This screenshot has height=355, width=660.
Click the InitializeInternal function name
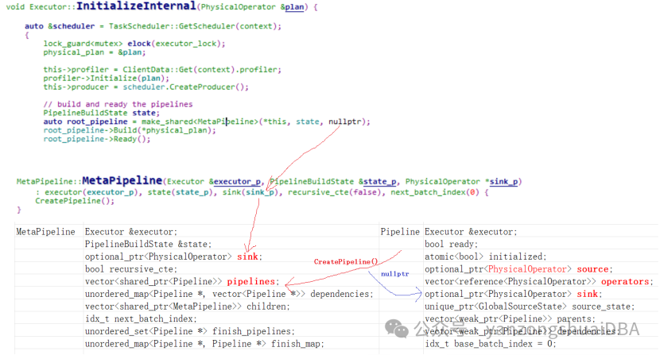[136, 6]
